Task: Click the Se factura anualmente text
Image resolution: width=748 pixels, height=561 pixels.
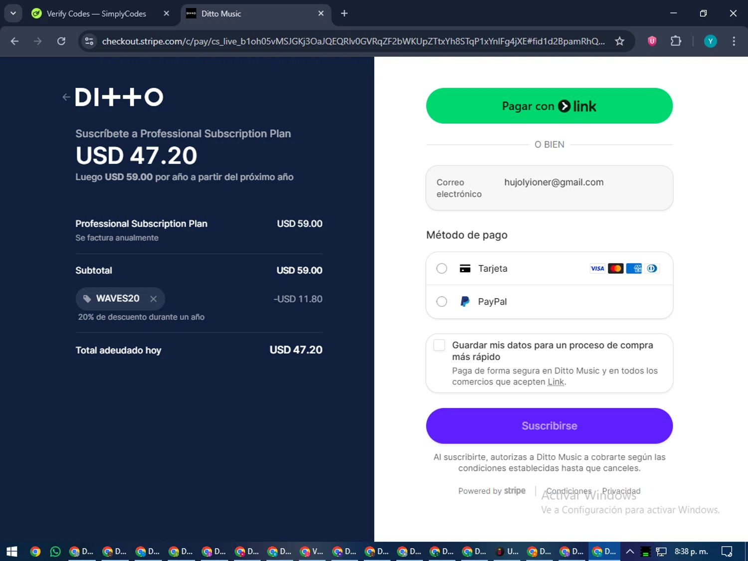Action: [x=117, y=238]
